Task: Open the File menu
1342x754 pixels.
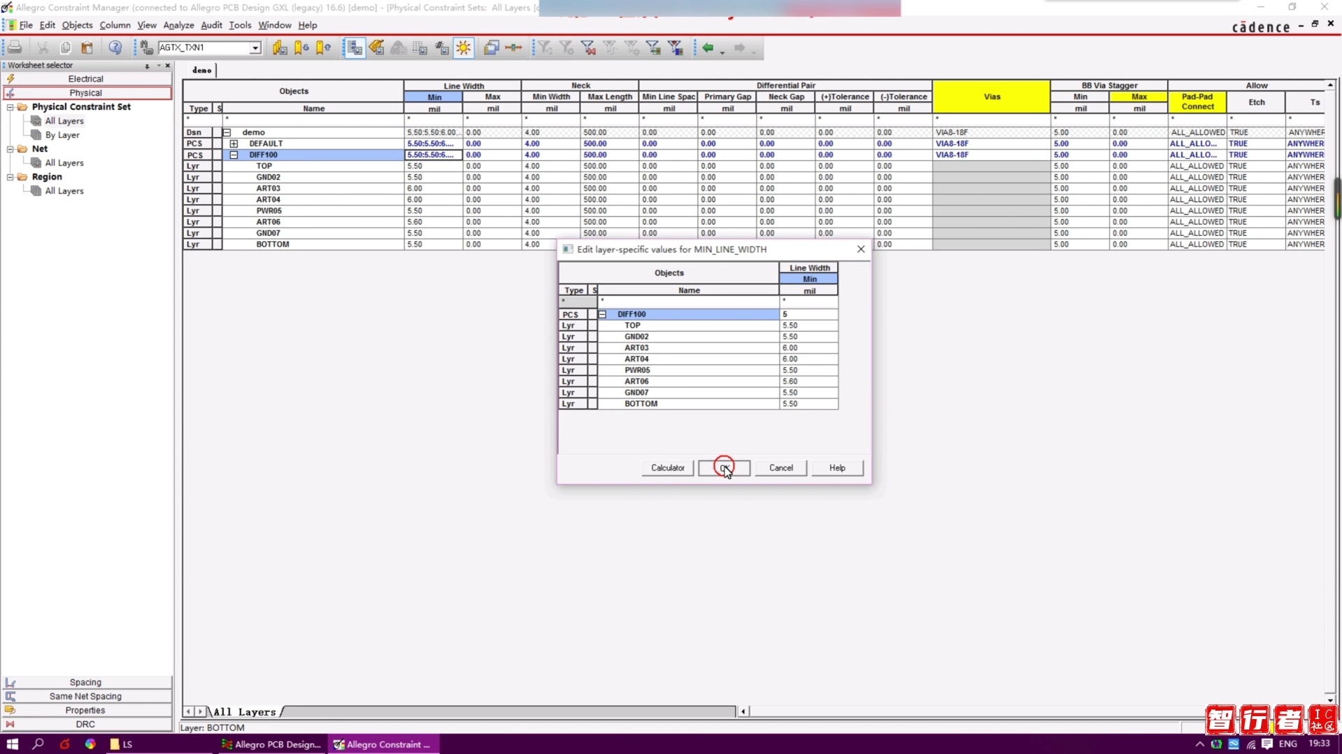Action: pos(26,25)
